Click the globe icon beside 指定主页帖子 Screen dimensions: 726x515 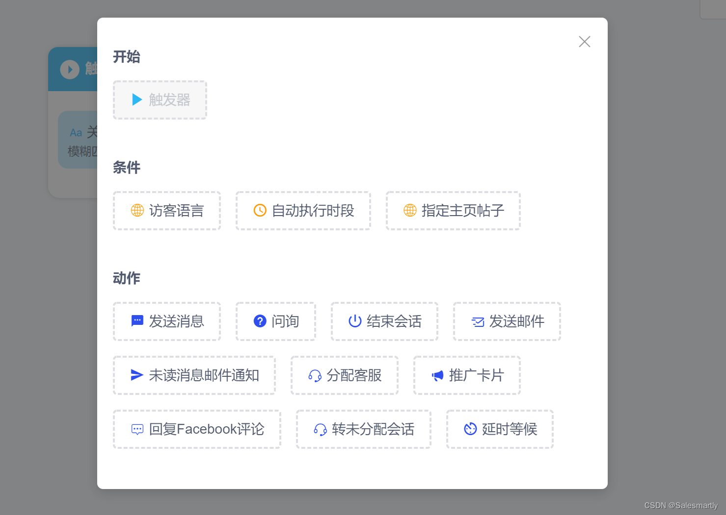click(x=410, y=211)
